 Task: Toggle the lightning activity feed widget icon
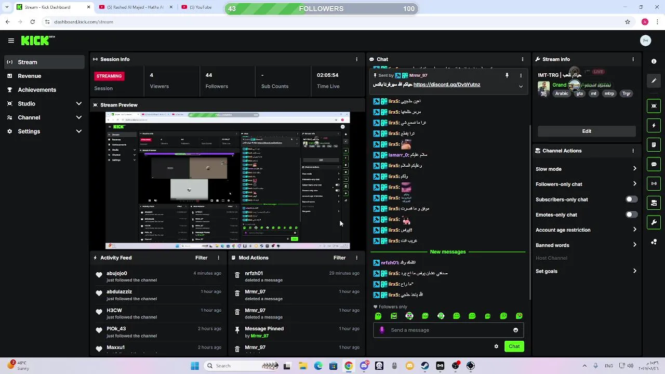(654, 125)
